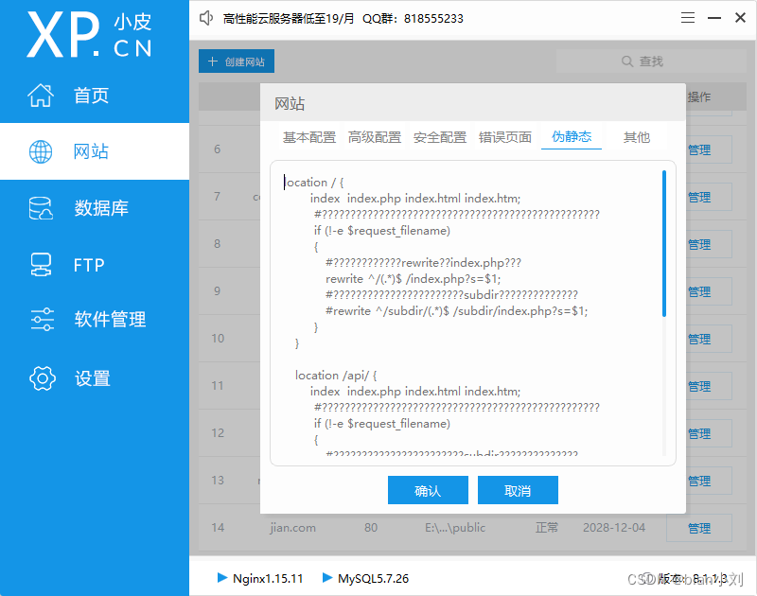Click the 'location /api/ {' line

click(x=336, y=376)
